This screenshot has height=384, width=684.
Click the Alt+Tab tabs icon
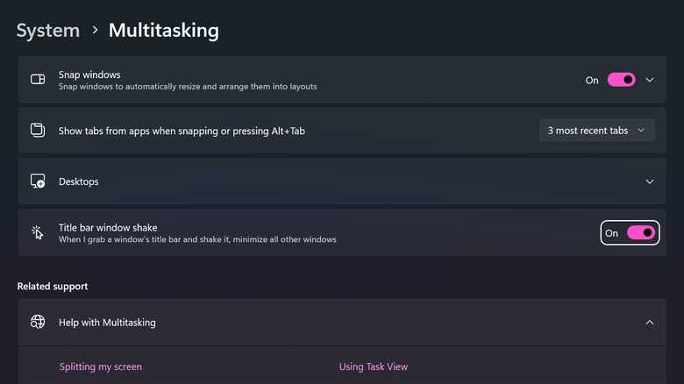click(x=38, y=131)
